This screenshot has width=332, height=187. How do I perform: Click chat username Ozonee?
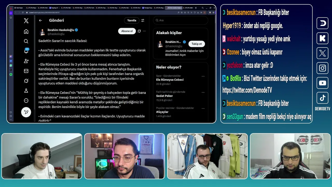[x=233, y=52]
